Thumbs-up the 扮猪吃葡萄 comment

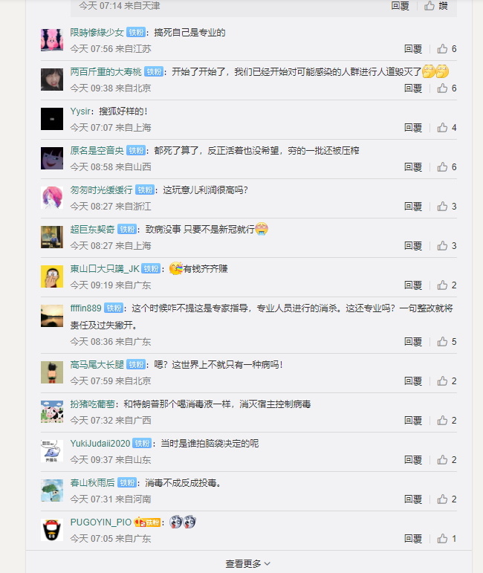(447, 421)
